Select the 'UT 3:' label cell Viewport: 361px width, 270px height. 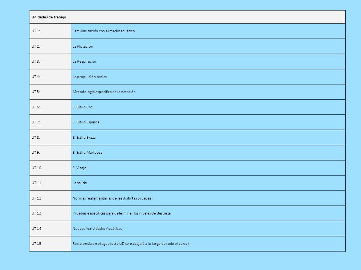click(50, 61)
